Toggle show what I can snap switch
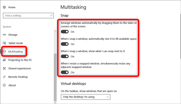This screenshot has height=104, width=181. (x=65, y=56)
